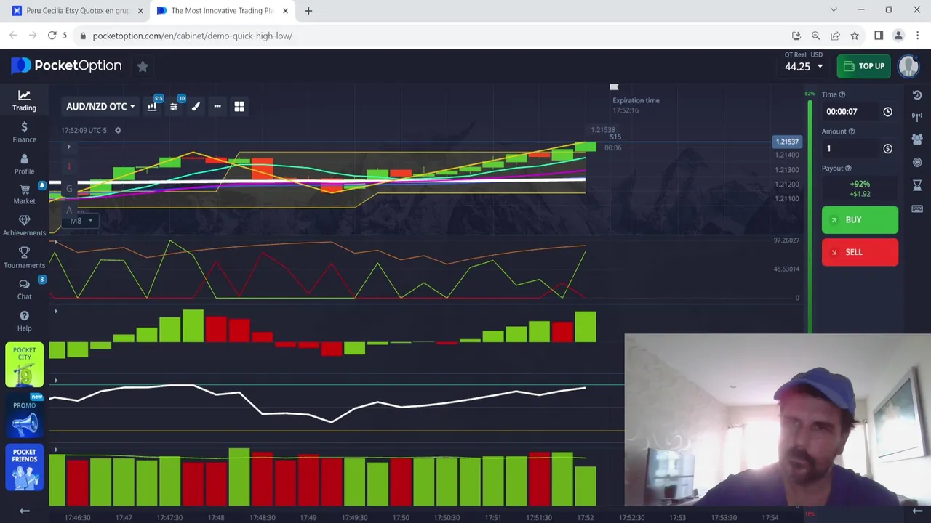Open the Chat panel
This screenshot has width=931, height=523.
[24, 289]
